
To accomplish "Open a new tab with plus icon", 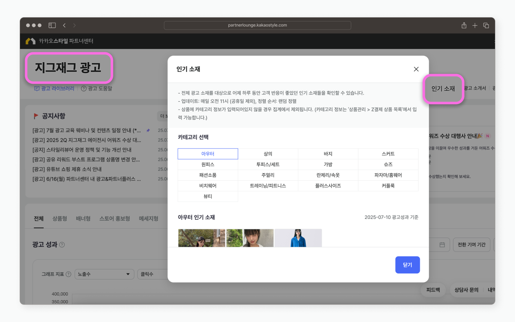I will (x=475, y=25).
